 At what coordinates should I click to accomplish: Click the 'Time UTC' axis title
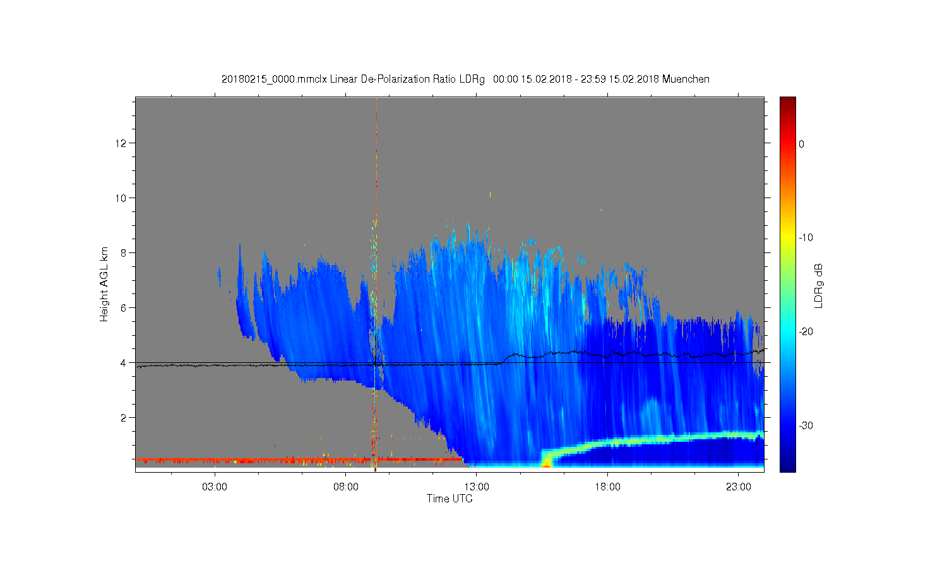point(450,499)
